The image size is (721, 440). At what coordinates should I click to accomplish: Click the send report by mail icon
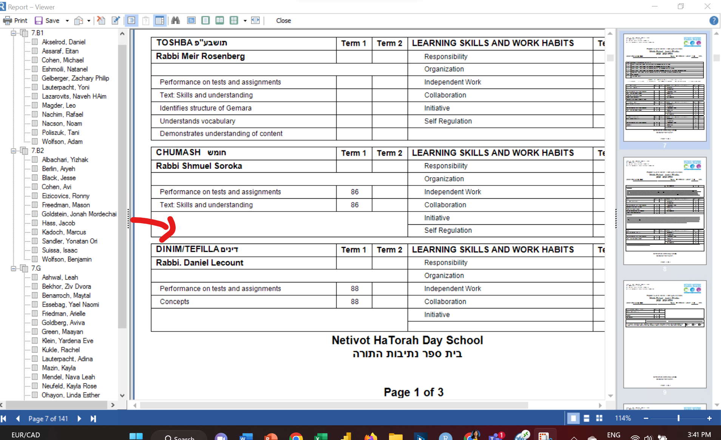click(x=79, y=20)
